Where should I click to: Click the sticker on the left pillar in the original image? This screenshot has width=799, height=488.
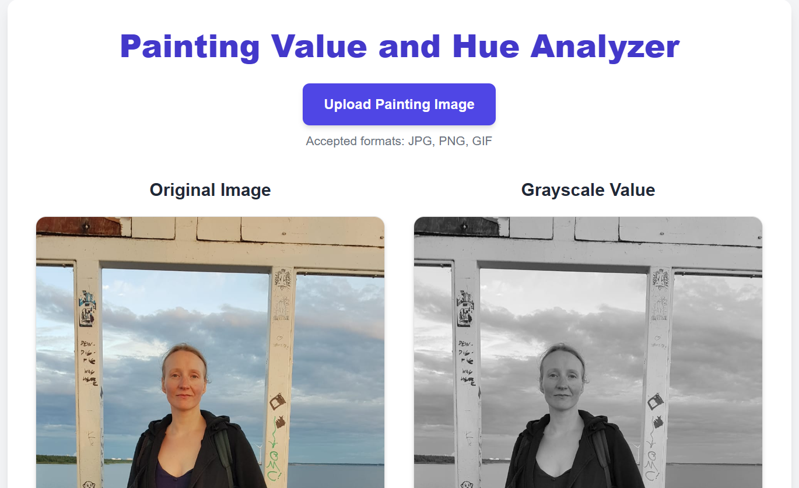tap(87, 308)
